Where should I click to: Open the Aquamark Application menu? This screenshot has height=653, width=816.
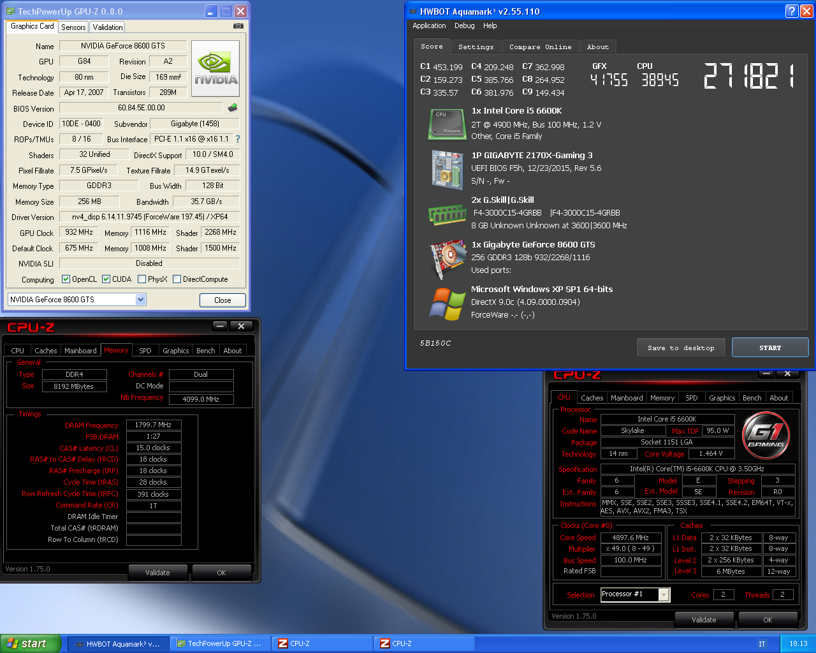[429, 26]
